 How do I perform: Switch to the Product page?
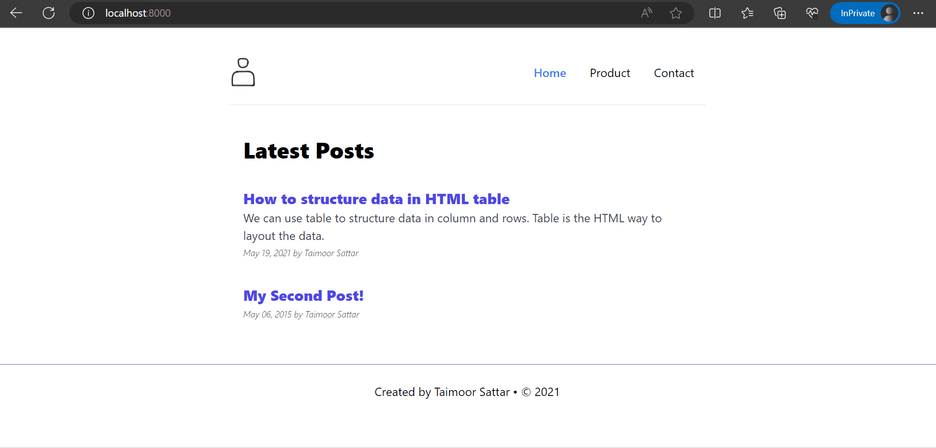(x=610, y=73)
